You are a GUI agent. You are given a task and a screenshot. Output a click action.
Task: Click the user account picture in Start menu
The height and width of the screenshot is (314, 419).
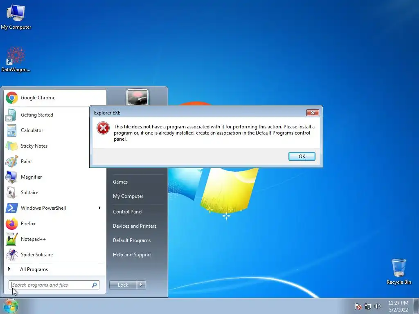point(137,97)
